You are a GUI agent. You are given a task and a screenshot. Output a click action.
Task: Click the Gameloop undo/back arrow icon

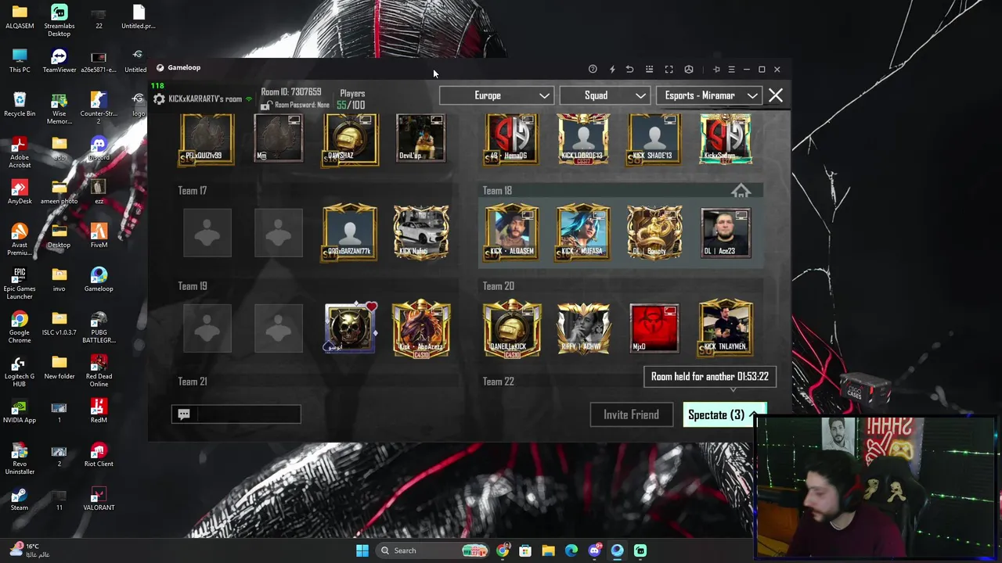click(x=629, y=70)
